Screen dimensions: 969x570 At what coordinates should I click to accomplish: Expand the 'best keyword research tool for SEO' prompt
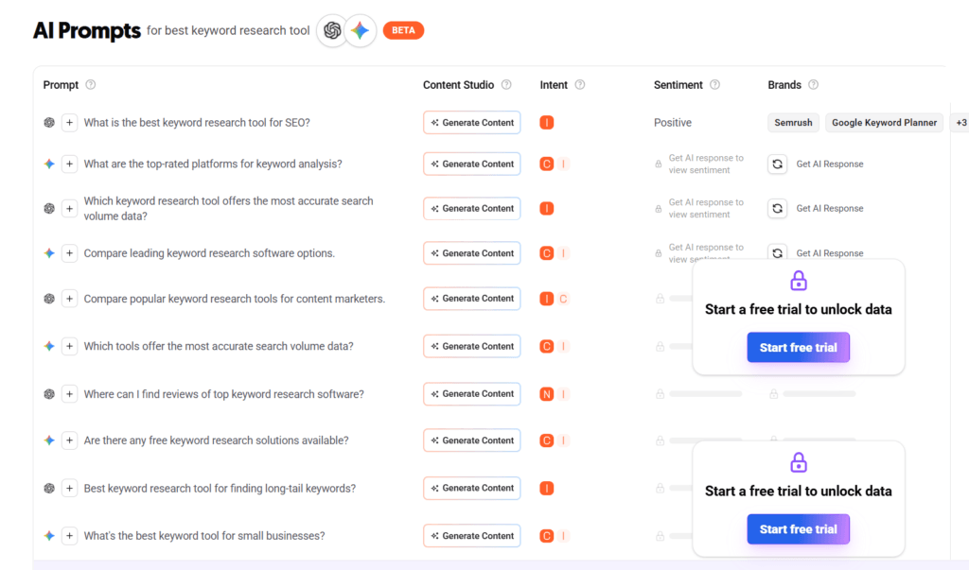(x=69, y=122)
